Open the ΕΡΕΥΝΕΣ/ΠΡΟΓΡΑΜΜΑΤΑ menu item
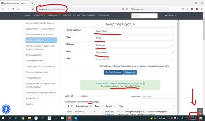This screenshot has height=121, width=205. (x=84, y=15)
